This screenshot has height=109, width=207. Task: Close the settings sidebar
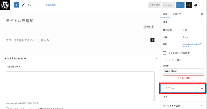point(202,14)
